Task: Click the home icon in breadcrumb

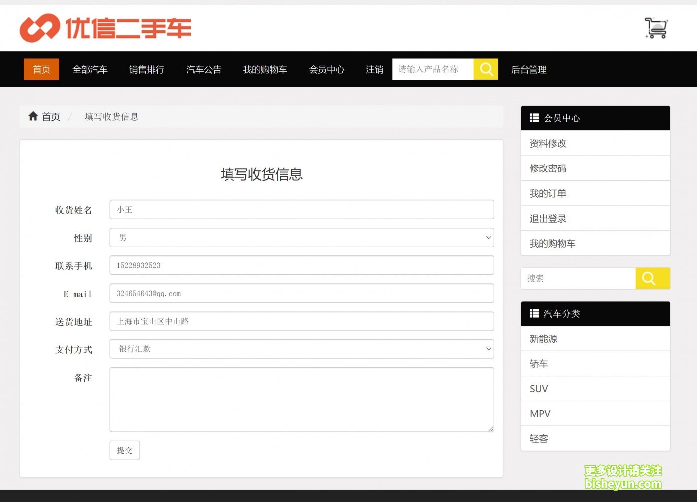Action: tap(33, 116)
